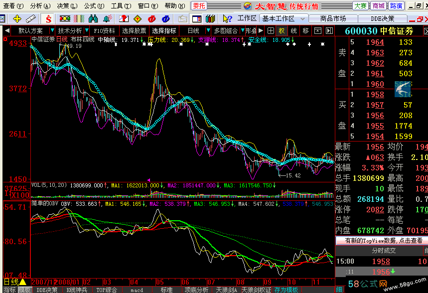428x293 pixels.
Task: Toggle the 线 drawing line button
Action: (293, 31)
